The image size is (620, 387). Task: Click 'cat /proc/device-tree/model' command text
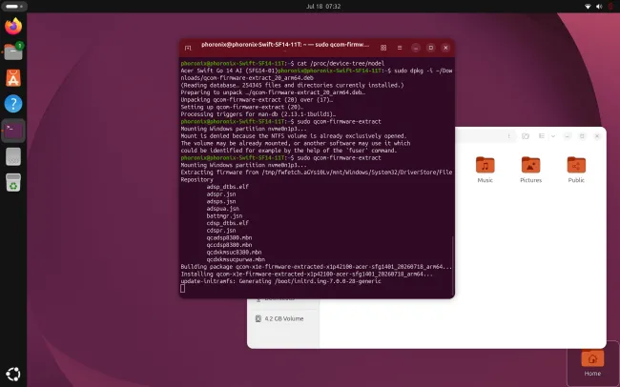pos(341,63)
